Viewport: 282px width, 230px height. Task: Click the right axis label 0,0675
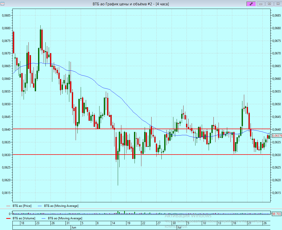(x=276, y=41)
